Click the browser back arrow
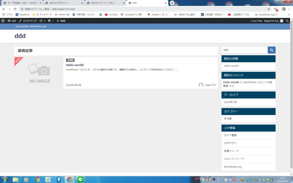Image resolution: width=293 pixels, height=183 pixels. point(4,9)
